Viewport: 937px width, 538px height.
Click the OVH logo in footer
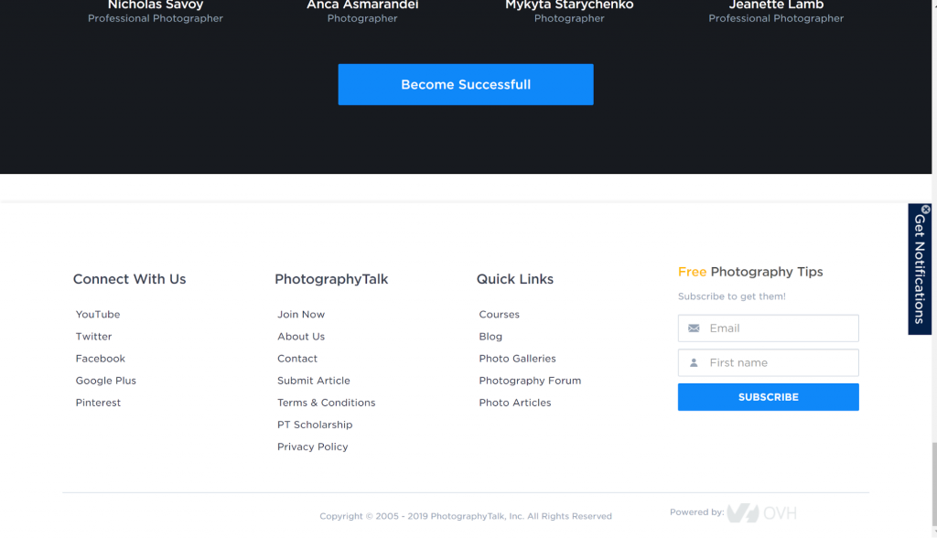761,513
